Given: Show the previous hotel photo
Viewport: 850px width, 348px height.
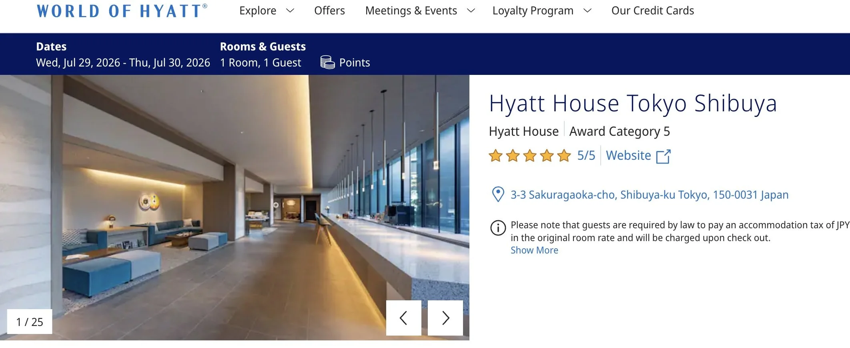Looking at the screenshot, I should point(403,318).
